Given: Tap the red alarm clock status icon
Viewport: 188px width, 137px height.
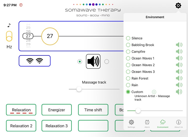Looking at the screenshot, I should tap(21, 5).
